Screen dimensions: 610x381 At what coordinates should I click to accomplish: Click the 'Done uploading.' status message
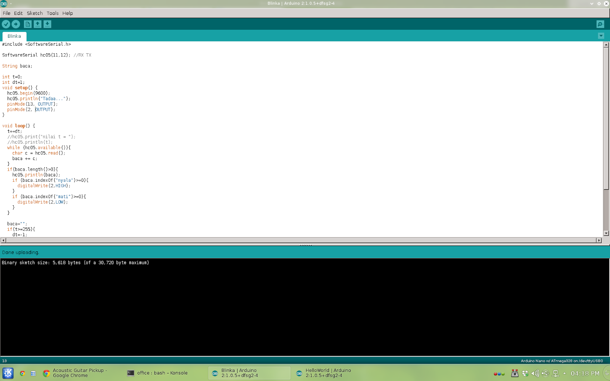point(21,252)
